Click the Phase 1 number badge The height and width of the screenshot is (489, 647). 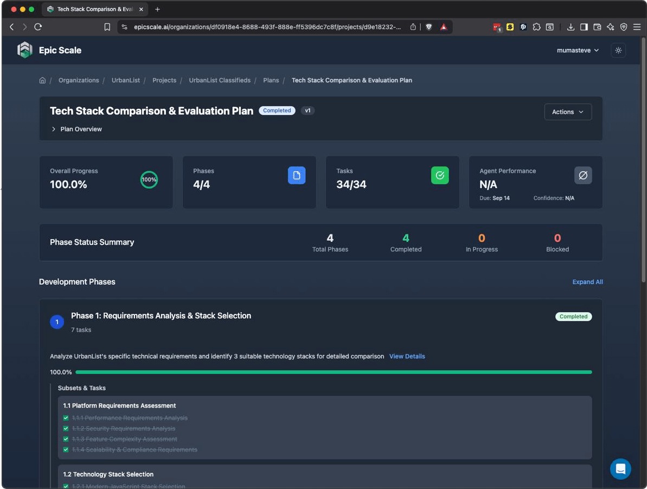click(x=57, y=322)
